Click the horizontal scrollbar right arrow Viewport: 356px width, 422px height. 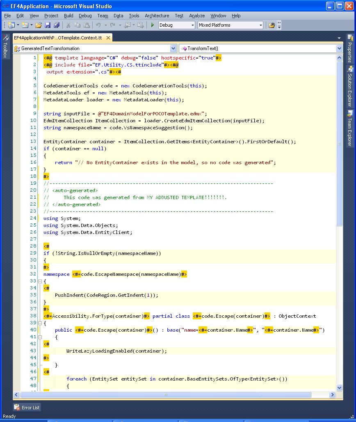(333, 394)
